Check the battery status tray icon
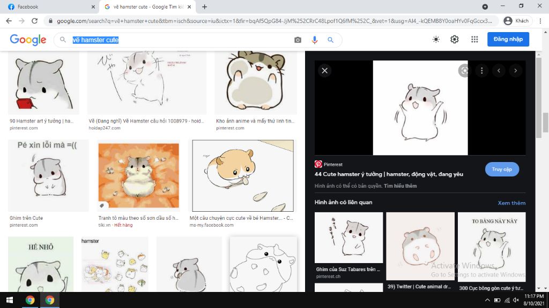549x308 pixels. point(497,300)
